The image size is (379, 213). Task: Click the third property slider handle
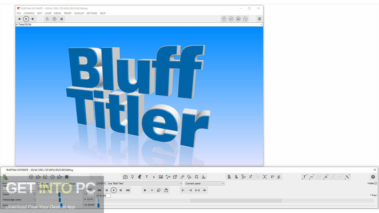click(x=61, y=205)
